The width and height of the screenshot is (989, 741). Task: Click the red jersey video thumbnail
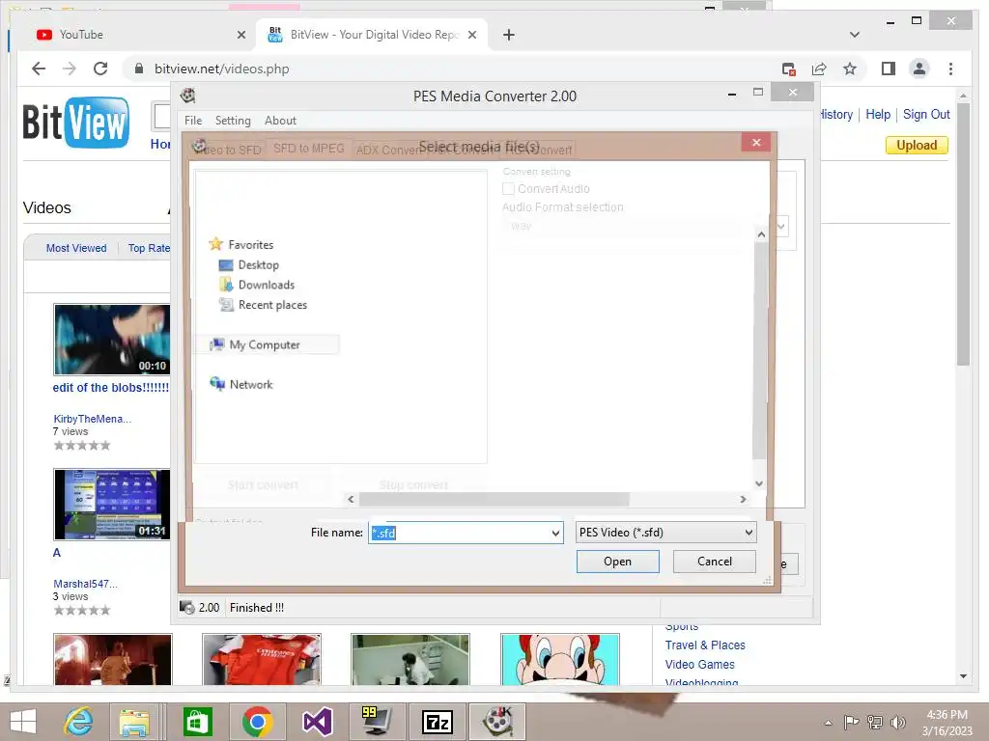pyautogui.click(x=262, y=659)
